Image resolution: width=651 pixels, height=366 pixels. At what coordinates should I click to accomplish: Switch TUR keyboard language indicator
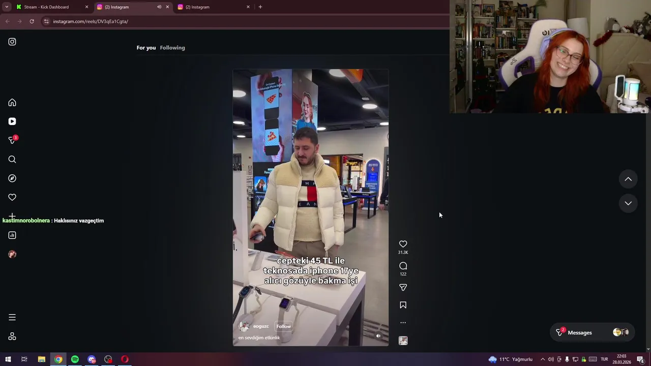(604, 359)
